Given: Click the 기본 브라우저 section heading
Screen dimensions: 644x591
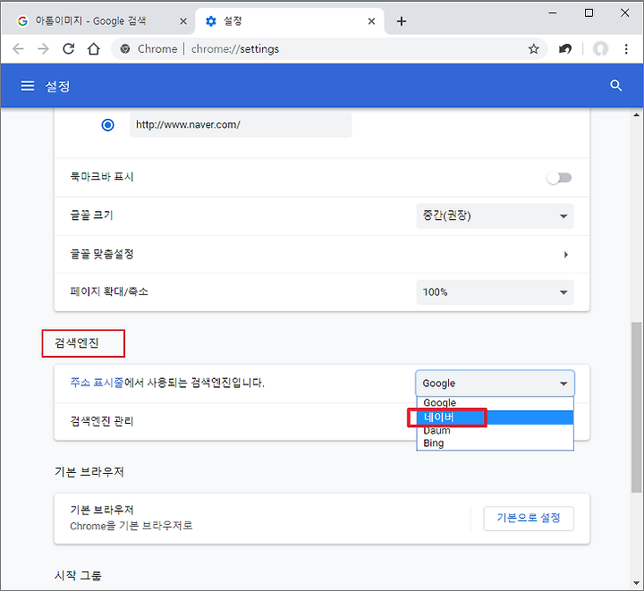Looking at the screenshot, I should point(89,472).
